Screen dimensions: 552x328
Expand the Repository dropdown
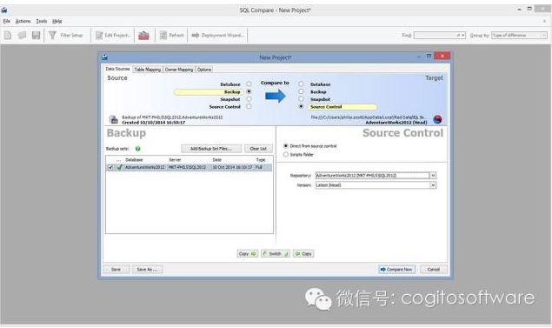pyautogui.click(x=433, y=176)
